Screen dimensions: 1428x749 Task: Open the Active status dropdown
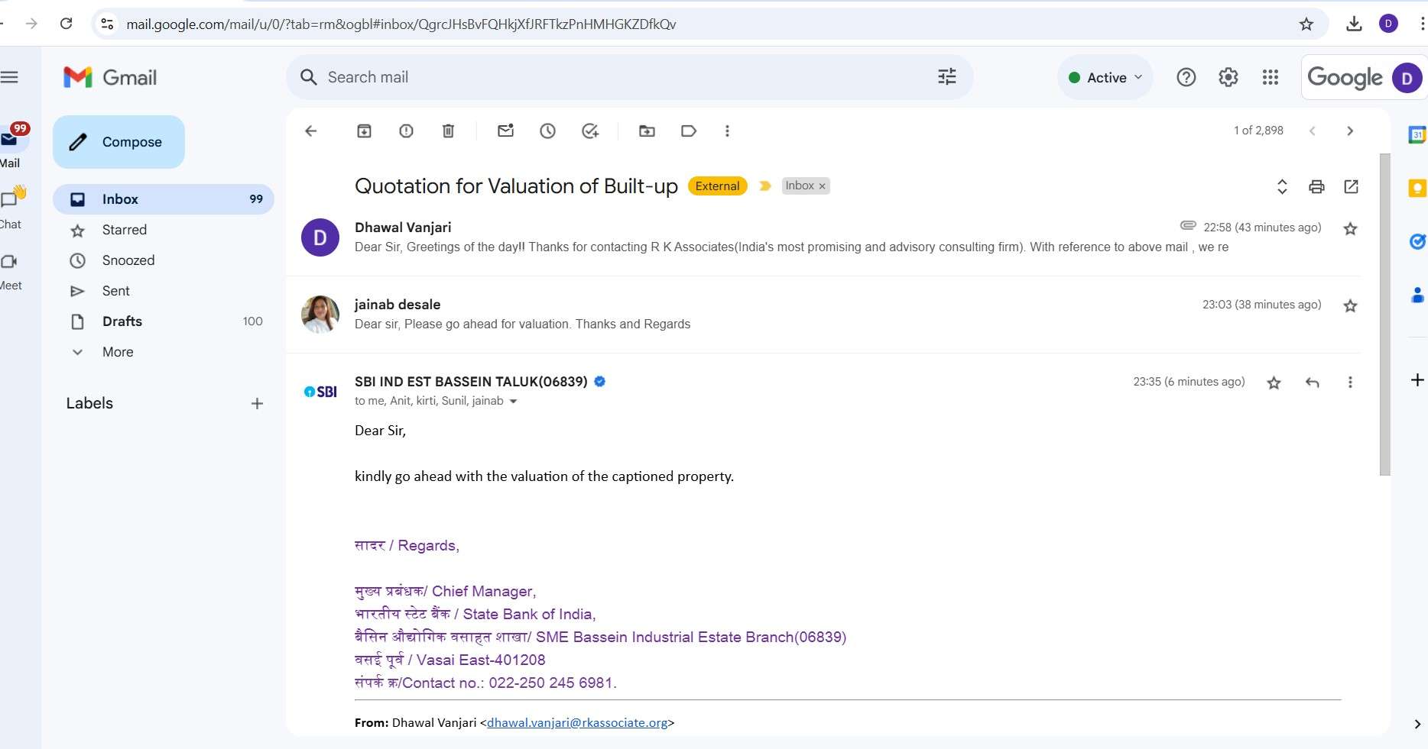(1105, 77)
